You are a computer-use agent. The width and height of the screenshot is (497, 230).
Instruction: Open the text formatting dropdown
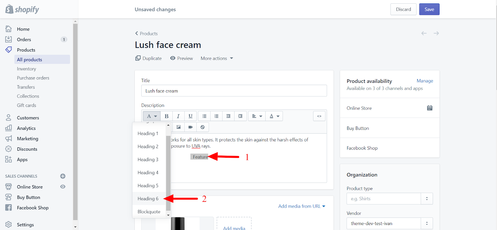tap(152, 116)
